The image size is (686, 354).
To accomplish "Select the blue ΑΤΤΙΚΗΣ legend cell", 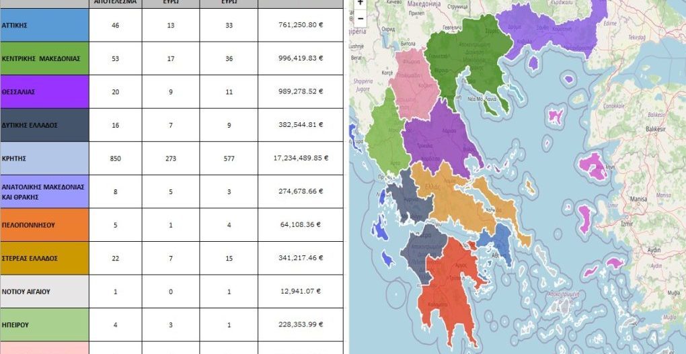I will click(44, 26).
